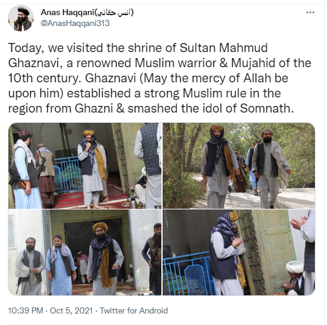The image size is (327, 325).
Task: Select the tweet text mentioning Somnath
Action: click(160, 78)
